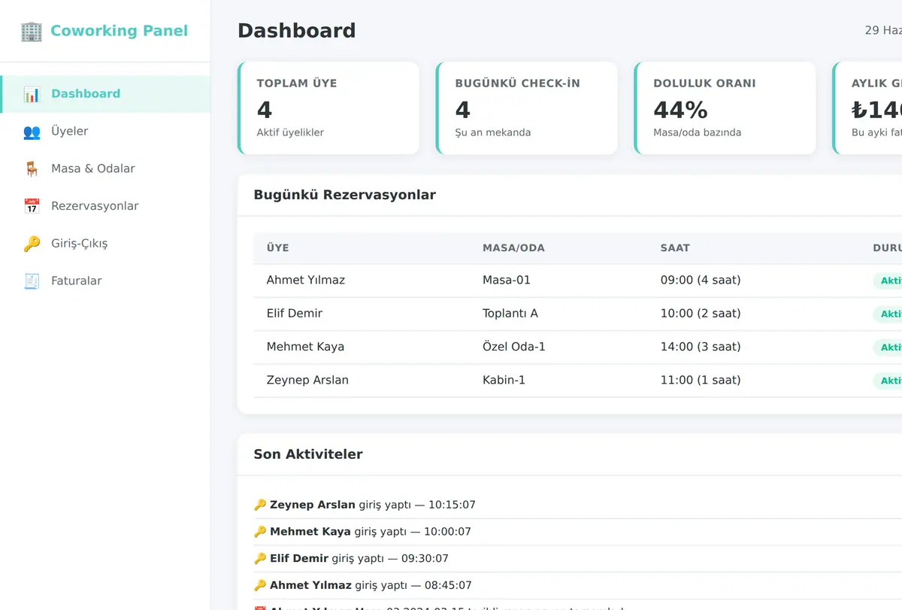The image size is (902, 610).
Task: Click the Bugünkü Rezervasyonlar heading
Action: pos(345,195)
